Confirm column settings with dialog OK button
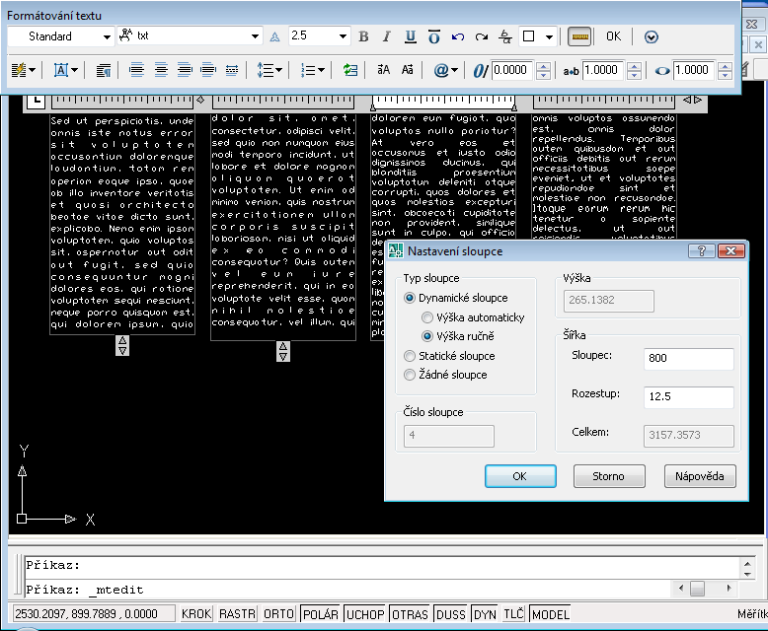The width and height of the screenshot is (768, 631). (x=520, y=476)
